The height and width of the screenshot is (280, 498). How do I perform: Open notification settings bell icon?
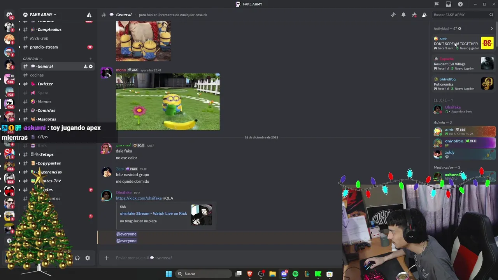[x=403, y=15]
